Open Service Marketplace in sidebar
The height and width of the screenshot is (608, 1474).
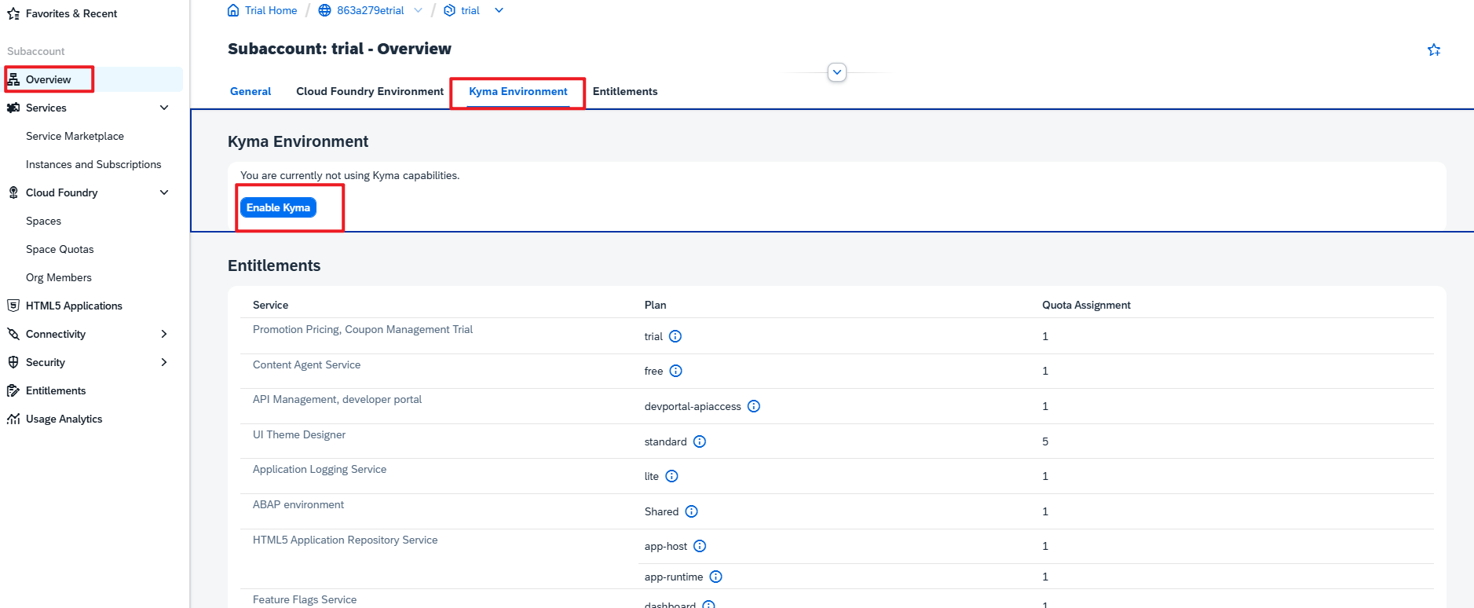click(75, 136)
